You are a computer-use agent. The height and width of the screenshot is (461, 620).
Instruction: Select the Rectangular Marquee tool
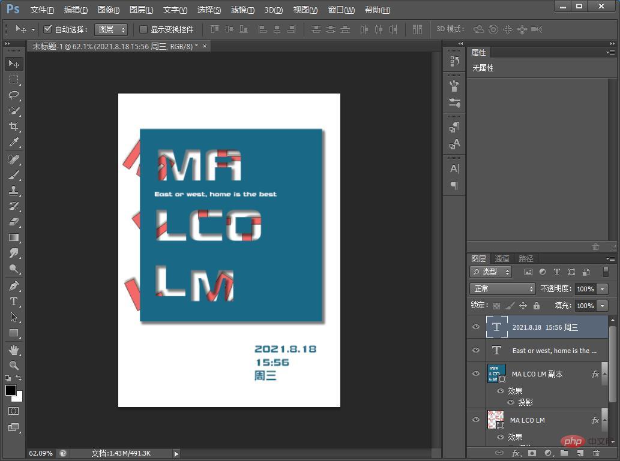(14, 80)
